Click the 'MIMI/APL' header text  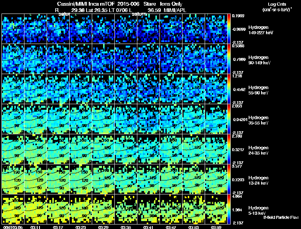point(175,10)
